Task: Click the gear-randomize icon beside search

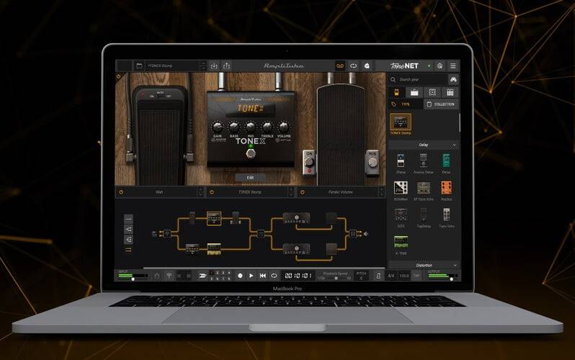Action: click(453, 79)
